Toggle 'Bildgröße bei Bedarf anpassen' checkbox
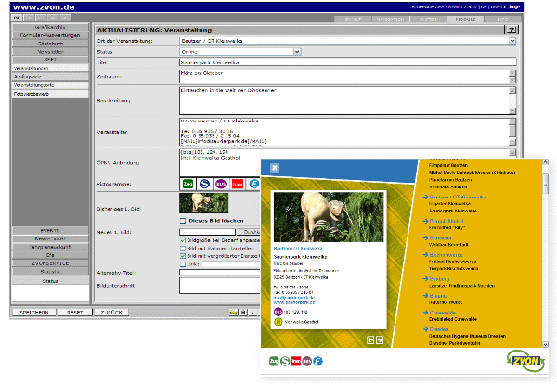This screenshot has width=557, height=384. [x=183, y=240]
